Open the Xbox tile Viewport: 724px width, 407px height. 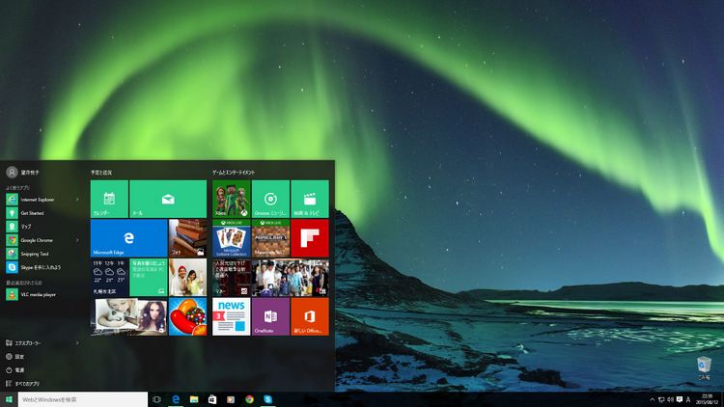coord(232,199)
